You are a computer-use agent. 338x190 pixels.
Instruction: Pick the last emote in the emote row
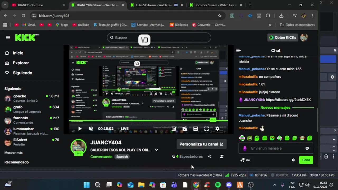pyautogui.click(x=310, y=138)
